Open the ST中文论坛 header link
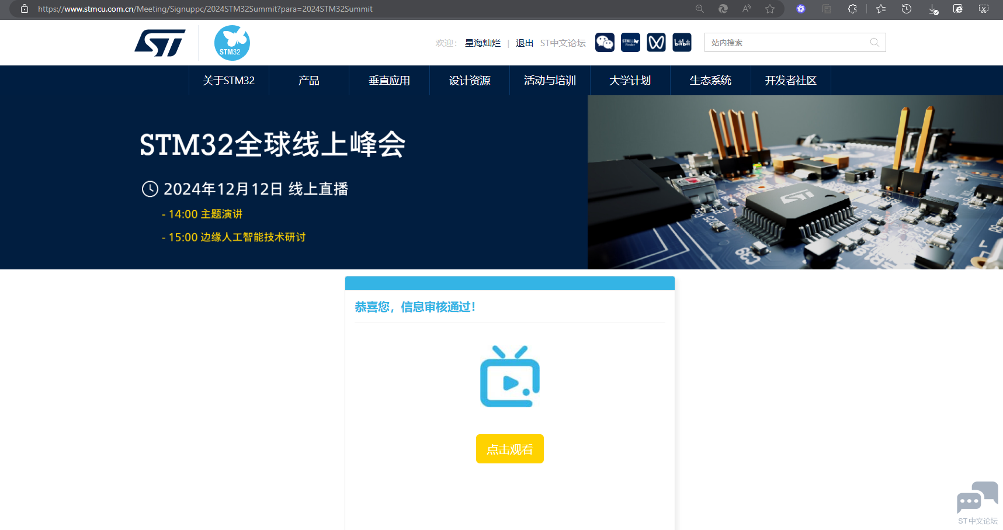Screen dimensions: 1003x530 tap(563, 43)
